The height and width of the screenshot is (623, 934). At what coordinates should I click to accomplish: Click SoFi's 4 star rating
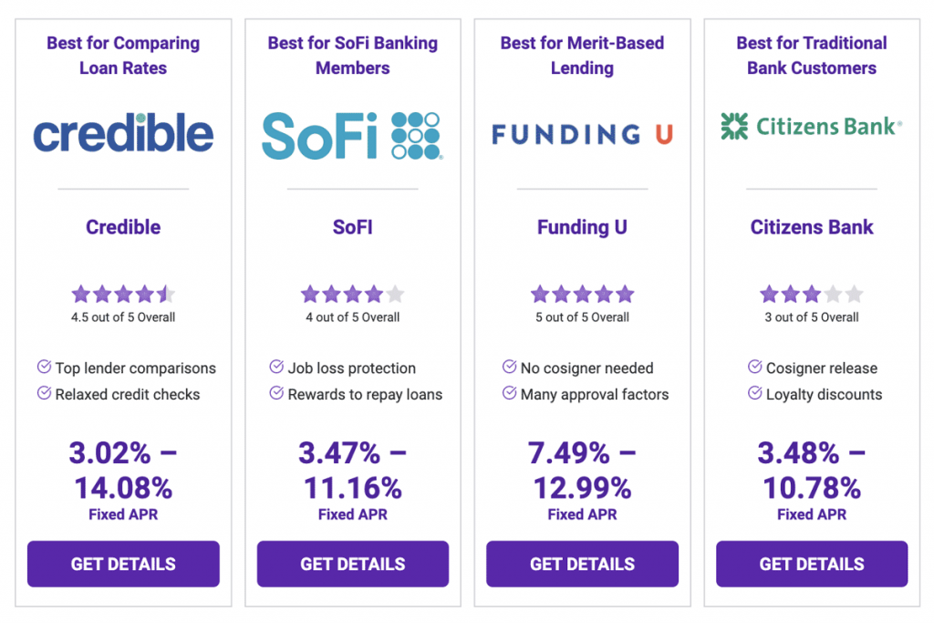pos(352,295)
